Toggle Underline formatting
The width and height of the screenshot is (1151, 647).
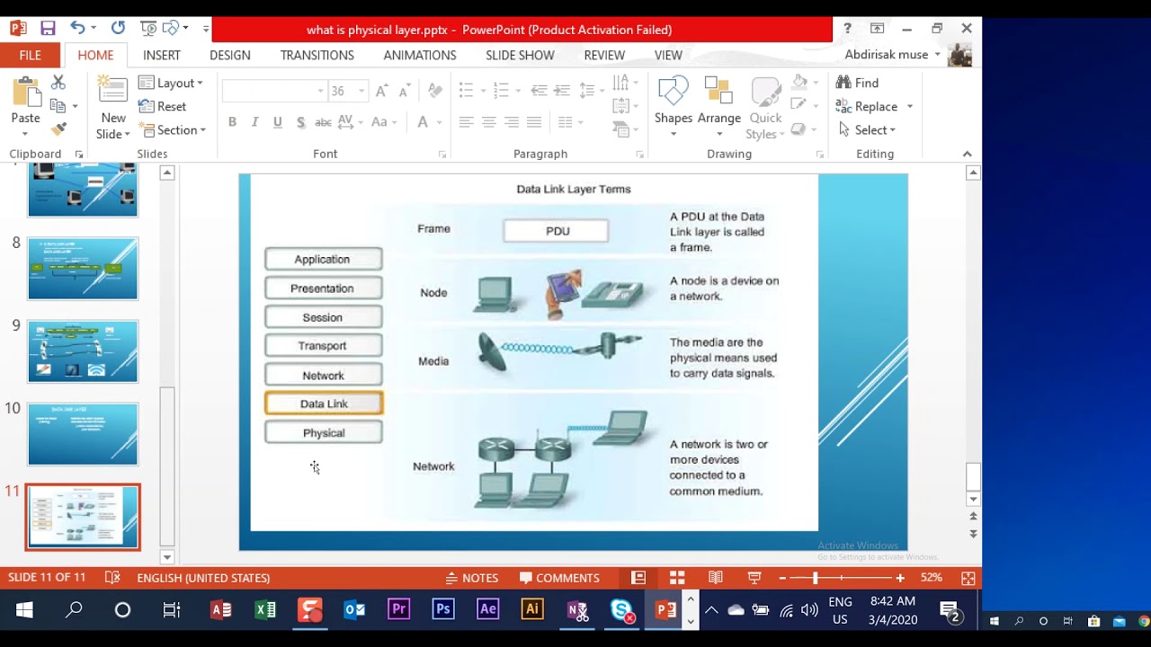[277, 122]
